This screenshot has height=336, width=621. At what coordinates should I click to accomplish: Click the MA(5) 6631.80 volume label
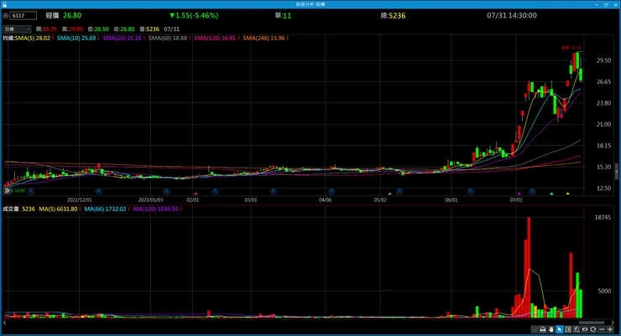tap(58, 209)
